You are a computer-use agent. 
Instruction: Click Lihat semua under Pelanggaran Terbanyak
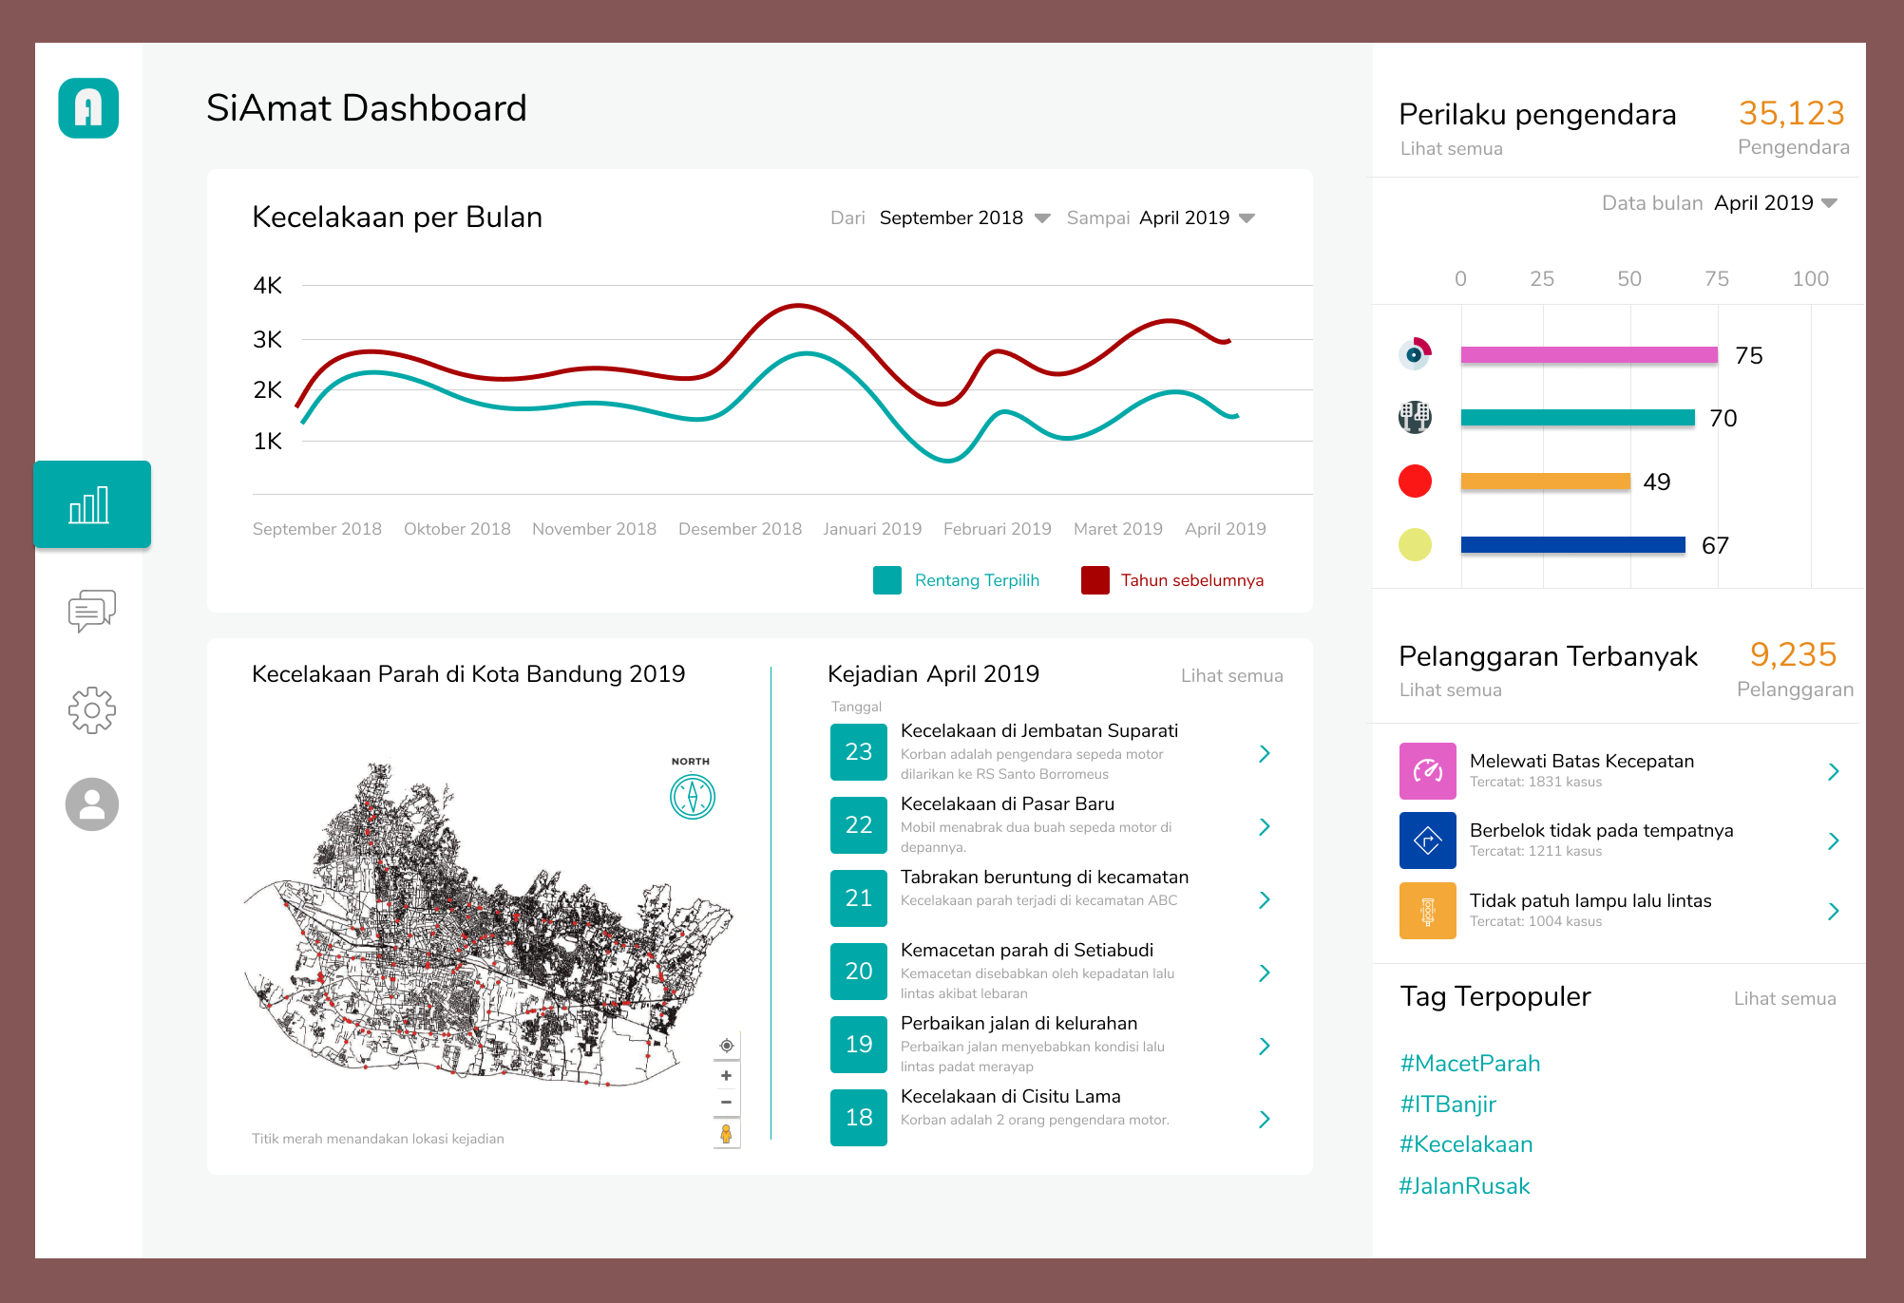point(1450,689)
